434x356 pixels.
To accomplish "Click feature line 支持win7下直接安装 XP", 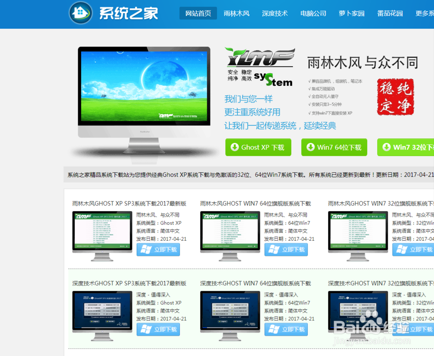I will tap(330, 113).
